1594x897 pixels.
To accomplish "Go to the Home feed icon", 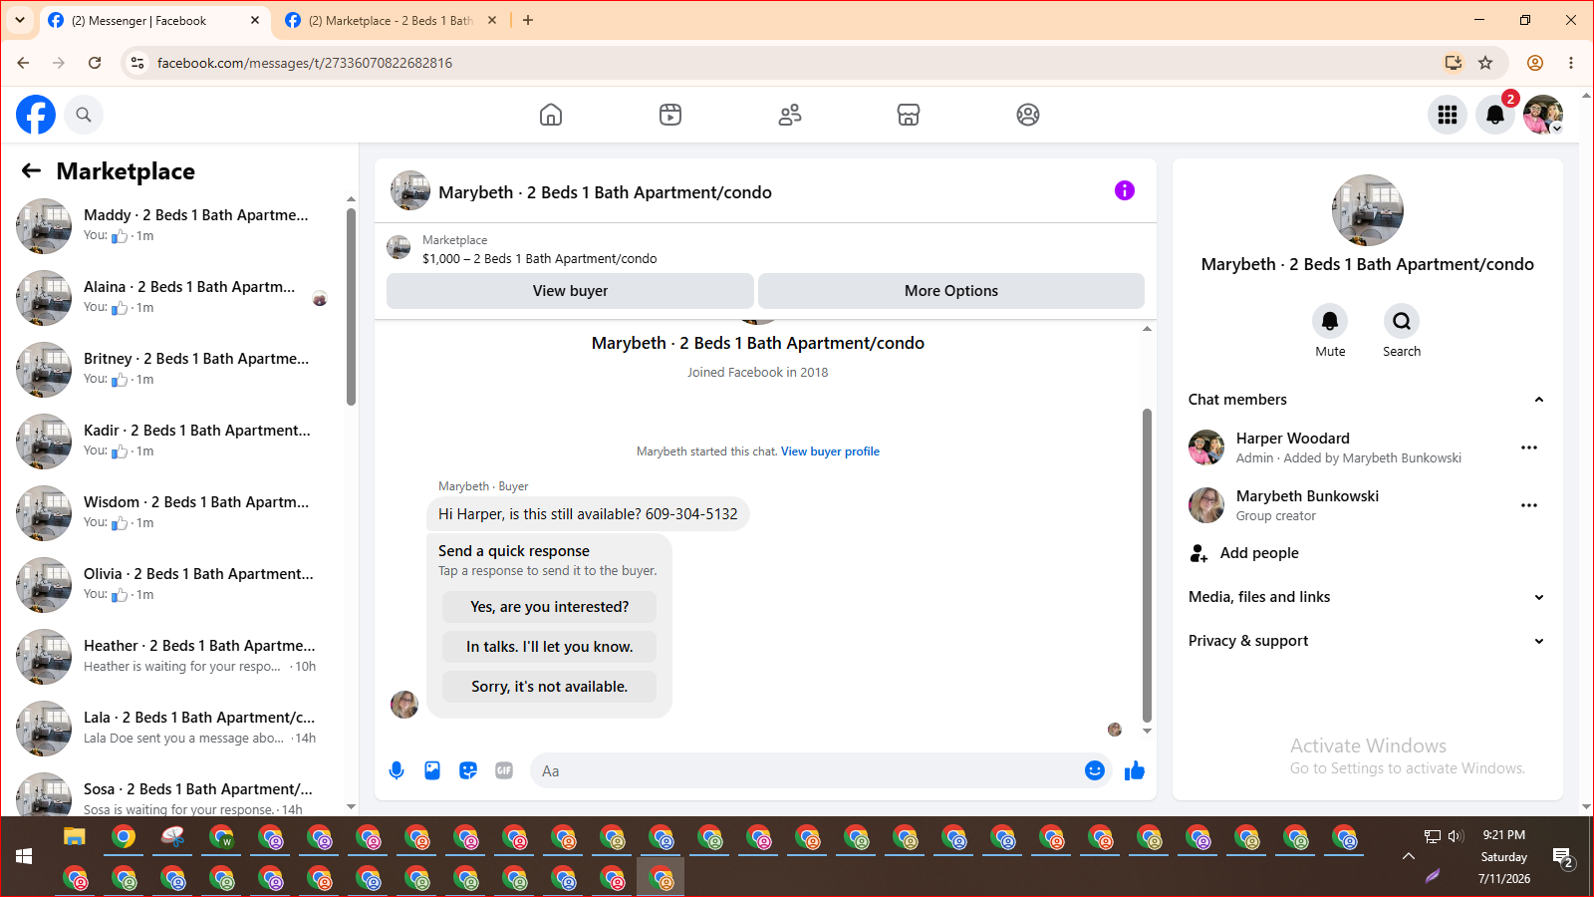I will [x=551, y=115].
